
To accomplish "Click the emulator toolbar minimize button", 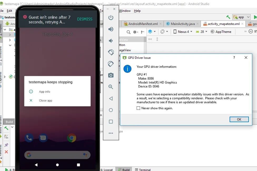I will pyautogui.click(x=108, y=9).
